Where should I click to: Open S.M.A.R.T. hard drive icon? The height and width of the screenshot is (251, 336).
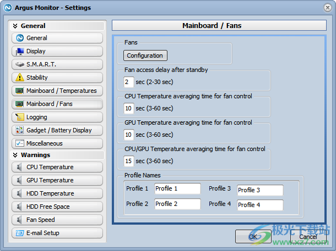click(x=20, y=64)
